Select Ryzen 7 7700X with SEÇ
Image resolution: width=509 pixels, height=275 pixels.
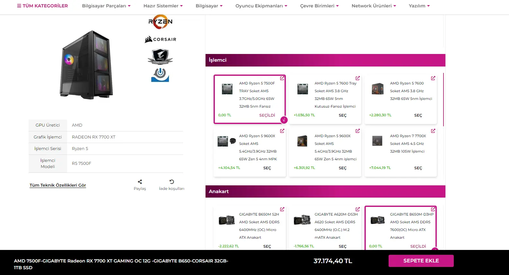(418, 168)
